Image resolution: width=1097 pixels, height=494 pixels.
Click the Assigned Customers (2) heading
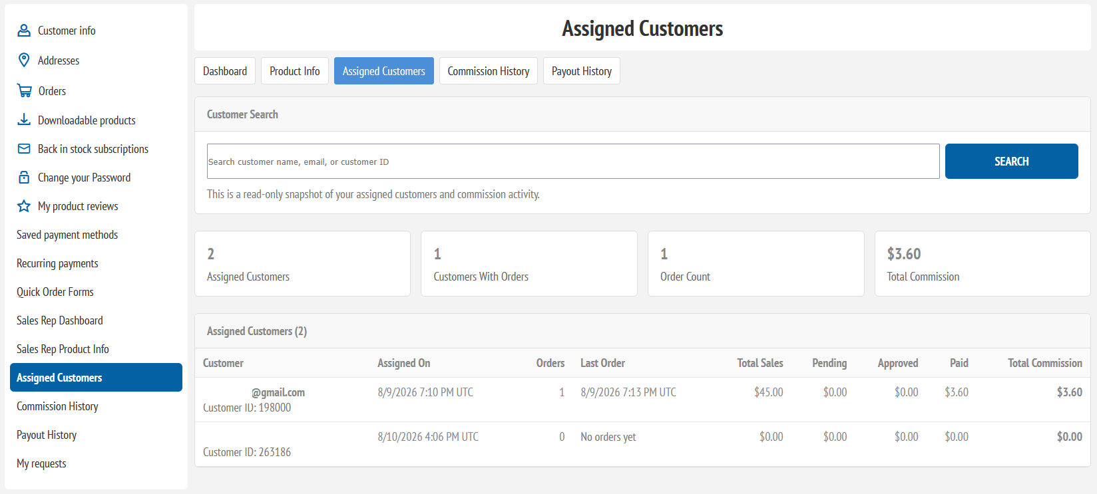tap(257, 331)
